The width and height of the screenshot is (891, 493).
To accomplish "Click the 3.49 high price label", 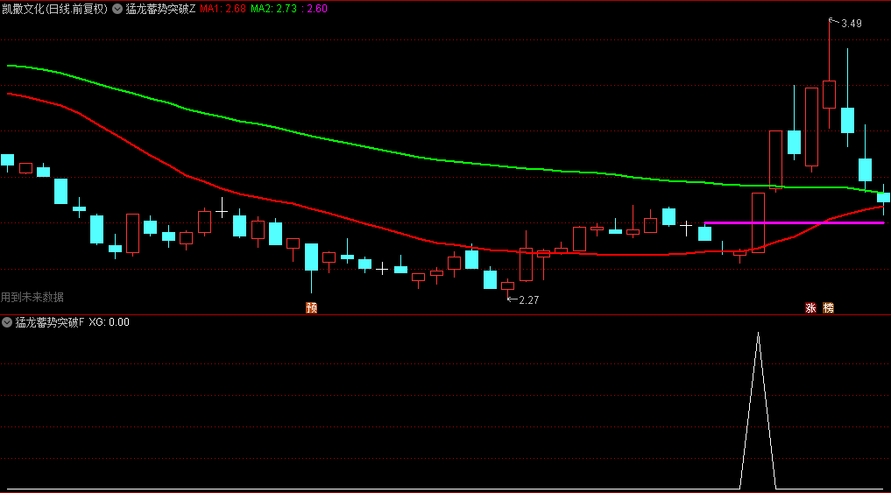I will 852,24.
